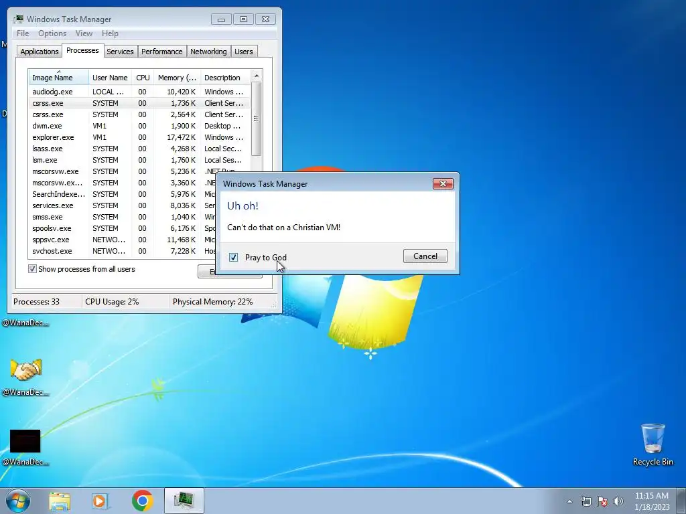Select the lsass.exe process

[x=139, y=148]
